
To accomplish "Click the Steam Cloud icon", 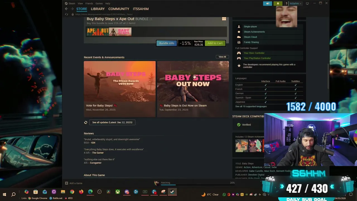I will click(239, 37).
